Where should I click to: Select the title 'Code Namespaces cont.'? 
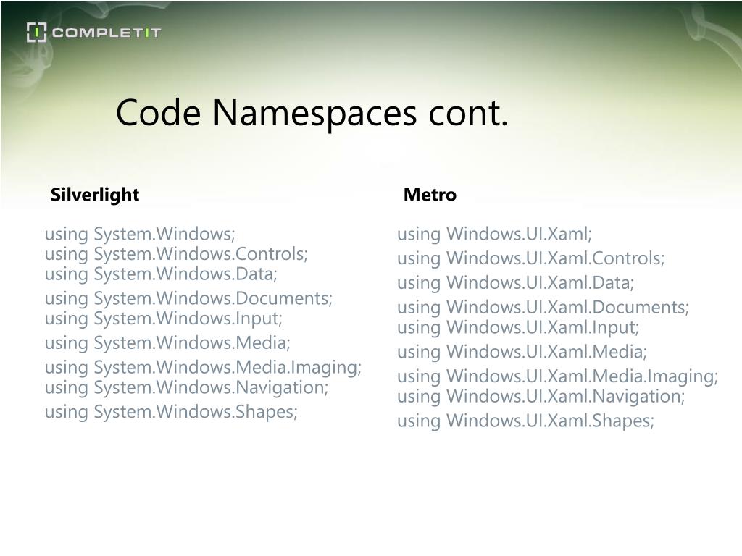312,113
